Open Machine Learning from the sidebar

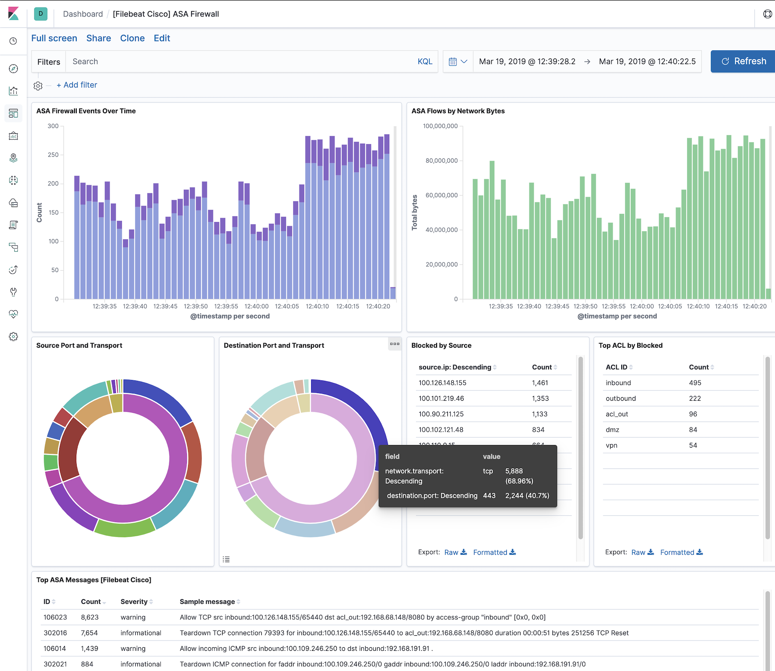[13, 180]
